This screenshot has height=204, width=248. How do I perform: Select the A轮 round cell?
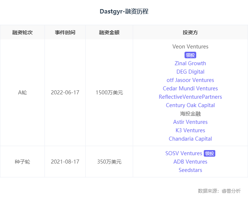(x=22, y=93)
